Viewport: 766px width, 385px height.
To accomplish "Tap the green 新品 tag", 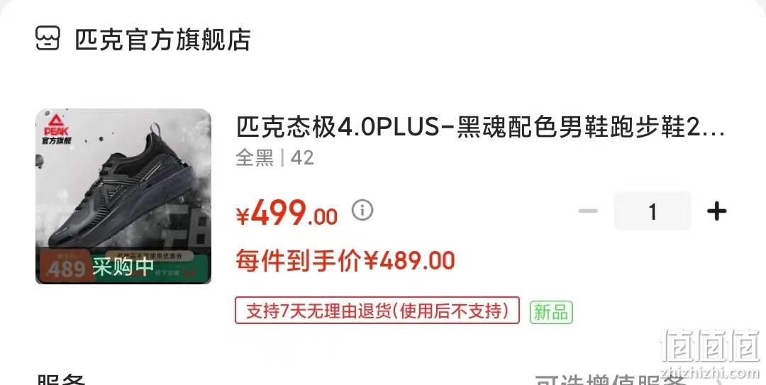I will [551, 312].
